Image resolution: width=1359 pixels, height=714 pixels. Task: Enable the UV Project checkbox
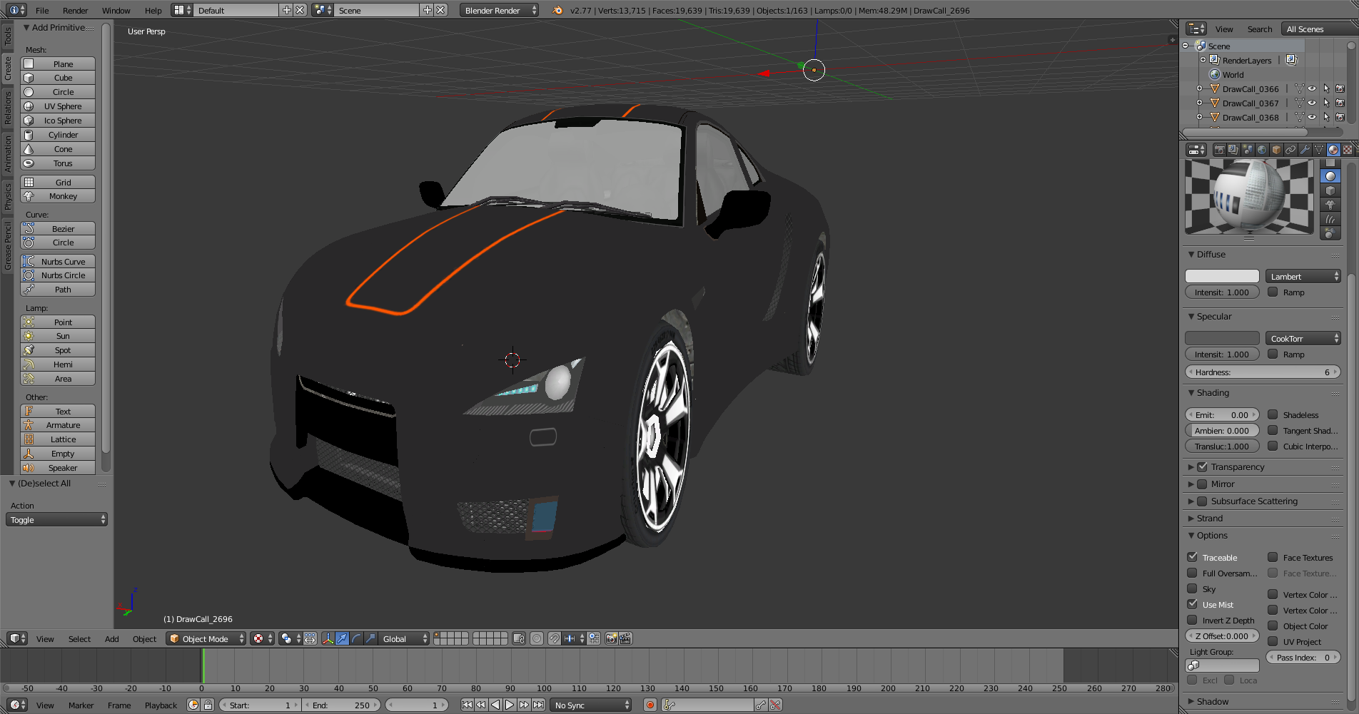[x=1273, y=641]
